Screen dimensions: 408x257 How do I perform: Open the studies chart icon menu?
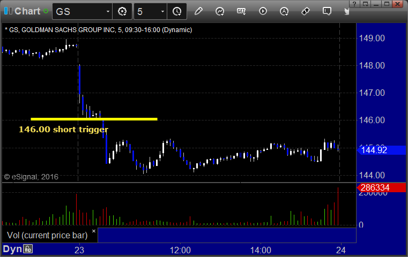click(x=220, y=11)
